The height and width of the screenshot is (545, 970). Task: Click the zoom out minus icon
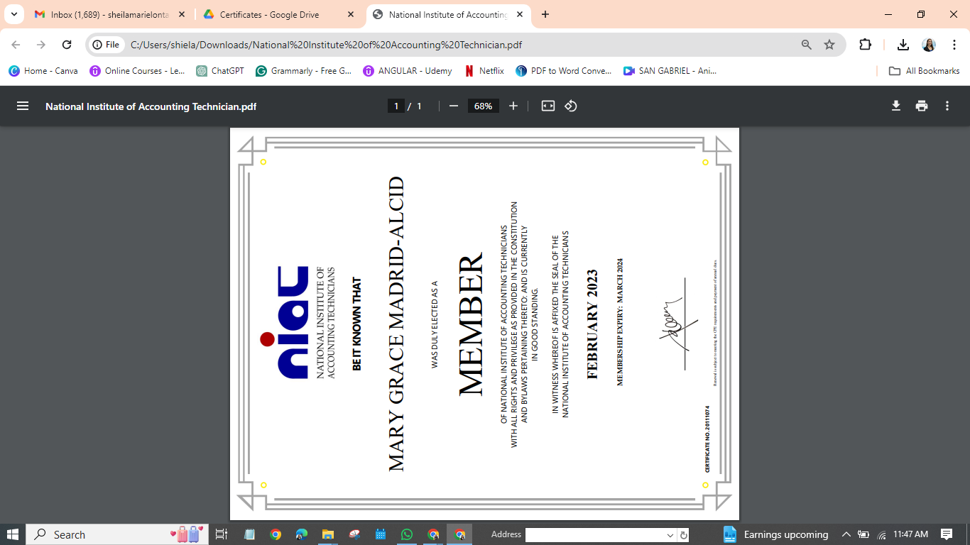click(453, 106)
